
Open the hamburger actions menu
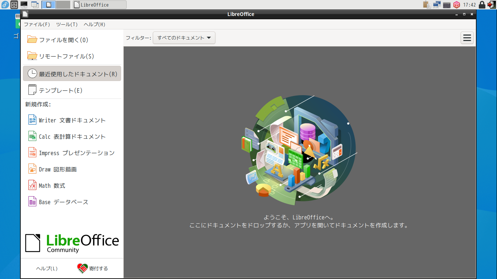[x=467, y=38]
